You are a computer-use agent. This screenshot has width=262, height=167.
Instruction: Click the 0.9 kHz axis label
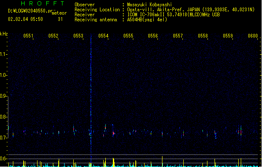pyautogui.click(x=3, y=96)
